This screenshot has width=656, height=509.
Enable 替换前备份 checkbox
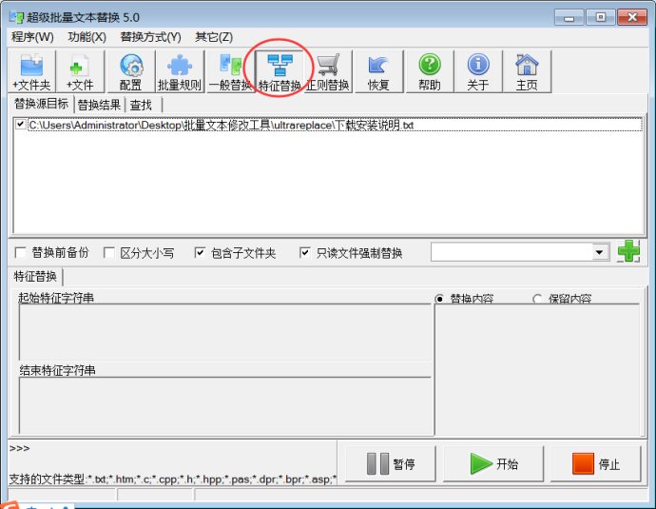pos(21,253)
